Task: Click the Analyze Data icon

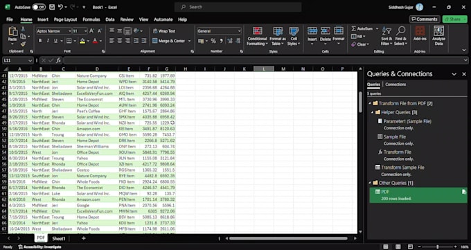Action: pyautogui.click(x=439, y=31)
